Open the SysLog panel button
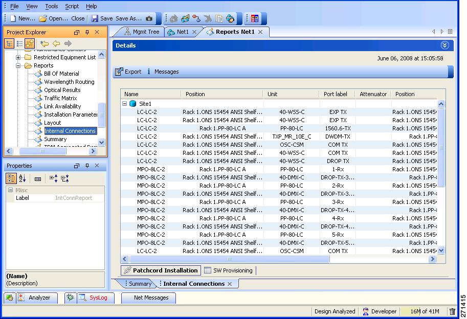This screenshot has width=467, height=319. (96, 298)
